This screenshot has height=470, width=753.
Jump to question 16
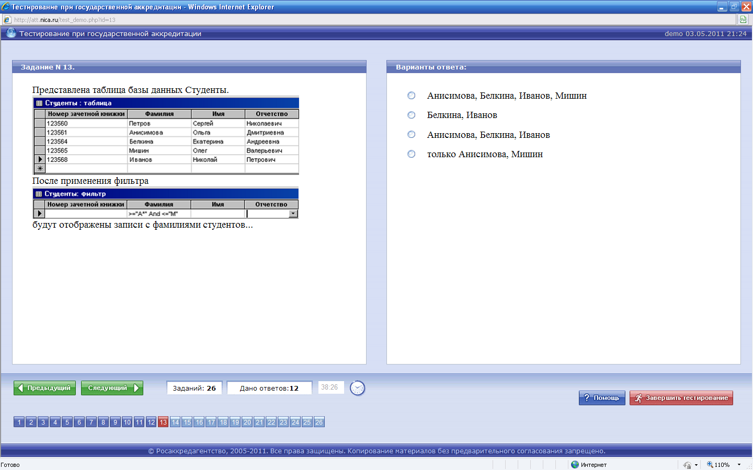pos(199,422)
